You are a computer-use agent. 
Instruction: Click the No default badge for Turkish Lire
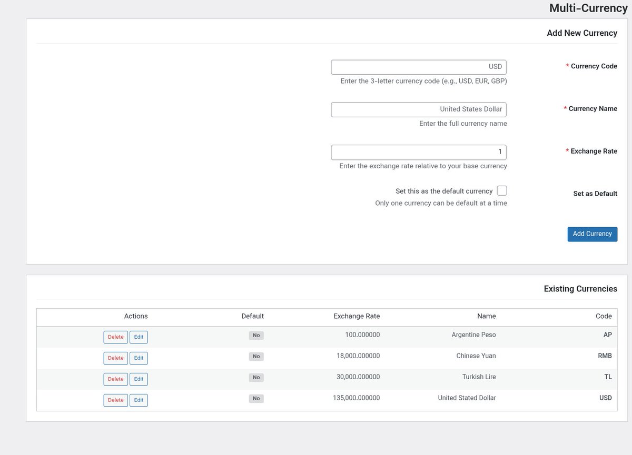click(x=256, y=378)
